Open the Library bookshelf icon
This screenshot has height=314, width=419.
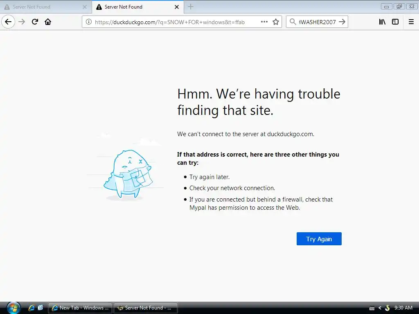tap(382, 22)
